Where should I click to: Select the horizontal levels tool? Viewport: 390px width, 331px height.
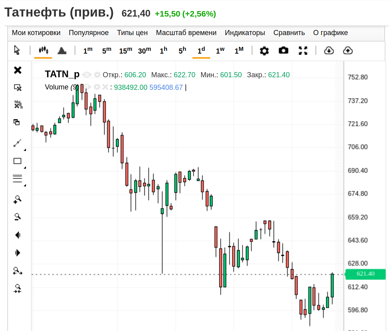17,179
